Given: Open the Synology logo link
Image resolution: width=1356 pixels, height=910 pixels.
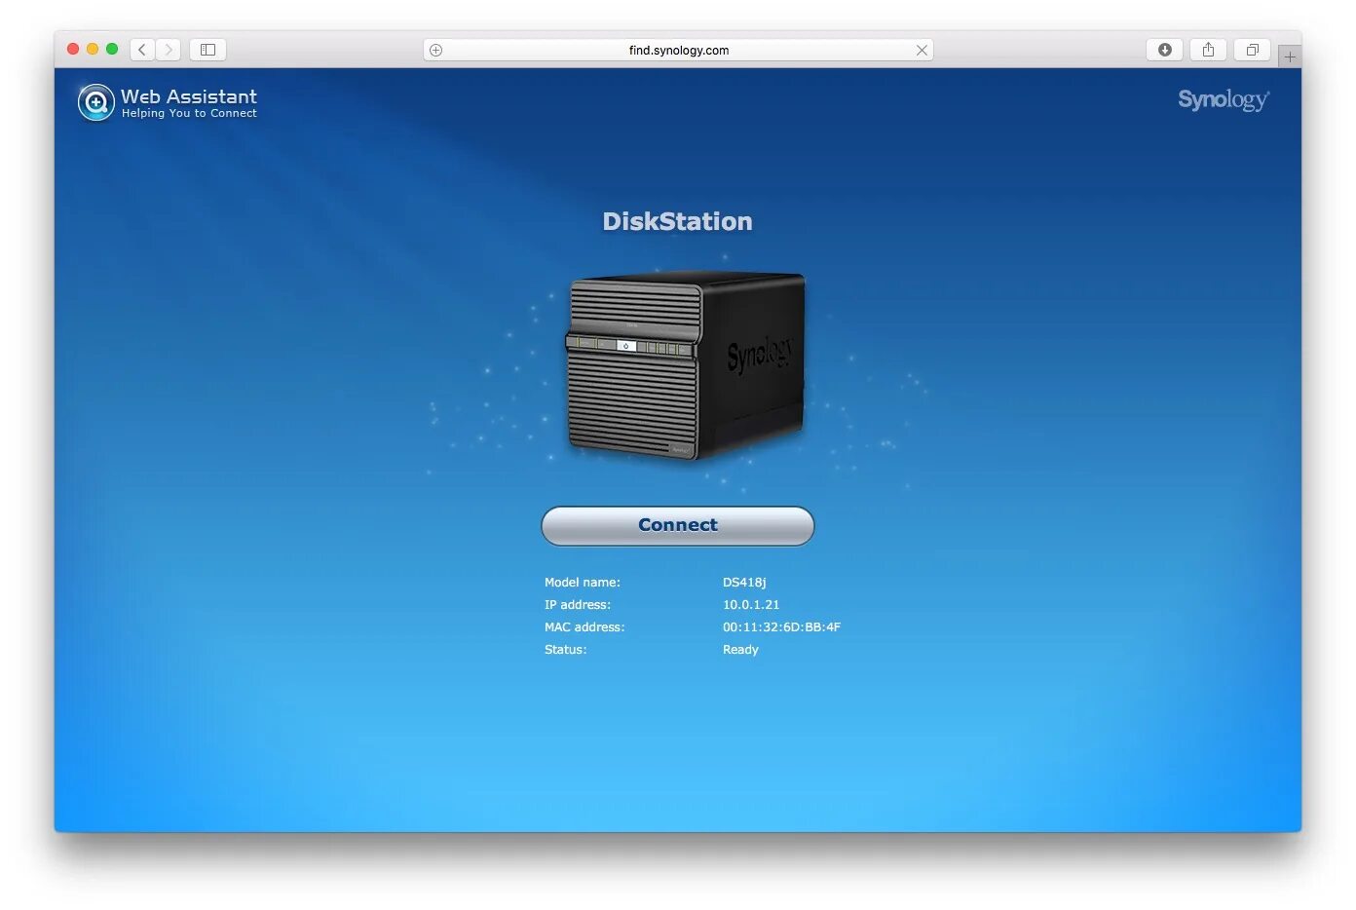Looking at the screenshot, I should tap(1224, 99).
